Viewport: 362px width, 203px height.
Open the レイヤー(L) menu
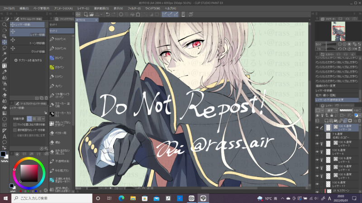coord(83,8)
